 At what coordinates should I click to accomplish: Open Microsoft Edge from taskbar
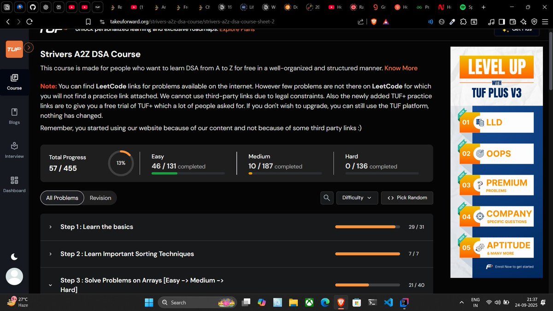click(x=325, y=302)
